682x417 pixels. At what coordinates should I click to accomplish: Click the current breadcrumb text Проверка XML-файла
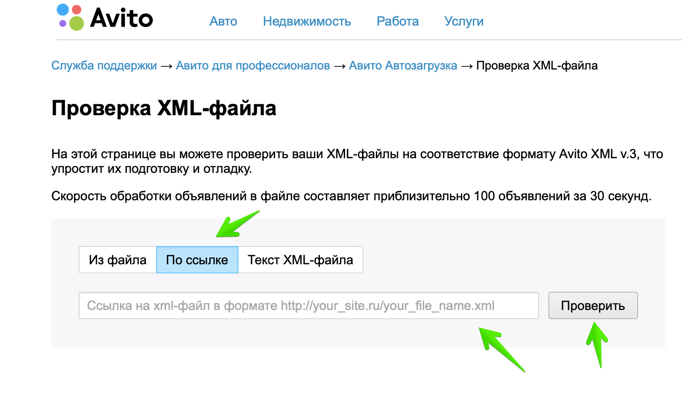point(537,65)
